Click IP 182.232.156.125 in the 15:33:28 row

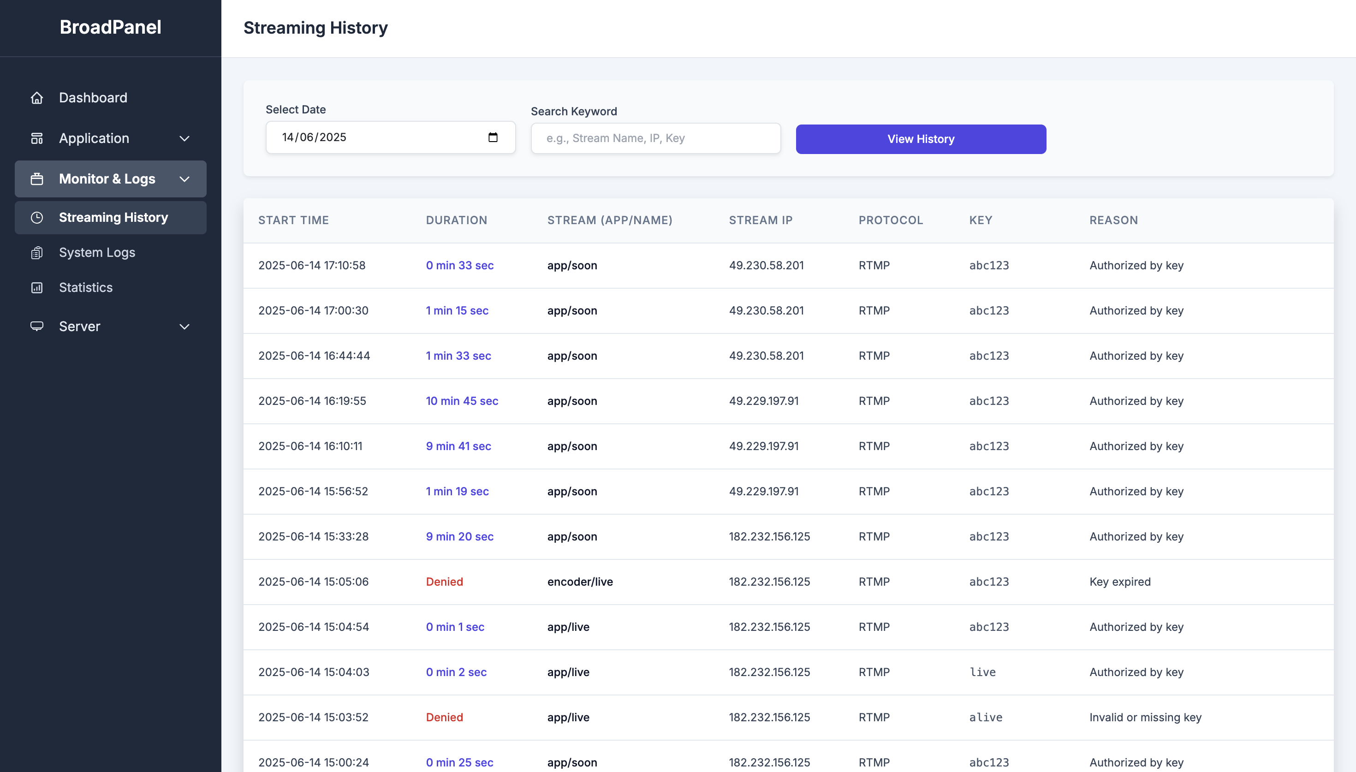click(769, 537)
